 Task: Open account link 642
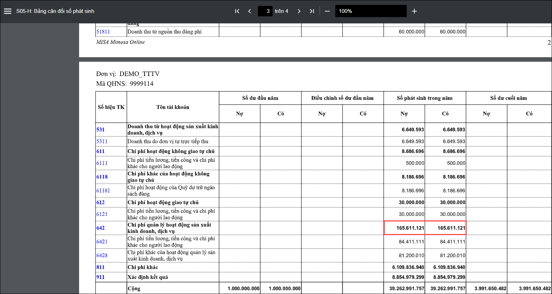point(100,228)
